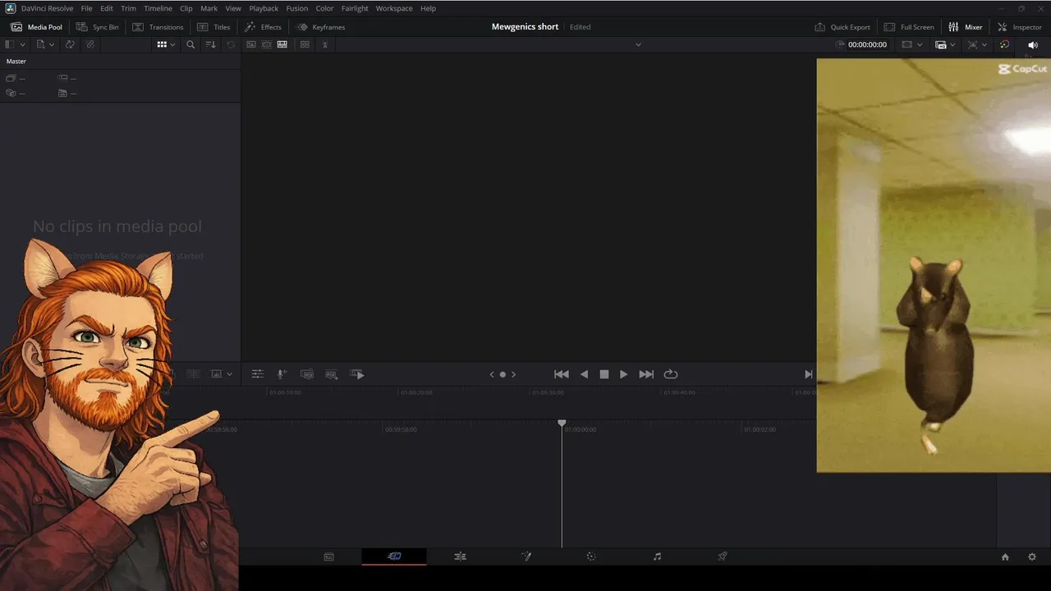
Task: Open the DaVinci Resolve application menu
Action: coord(47,8)
